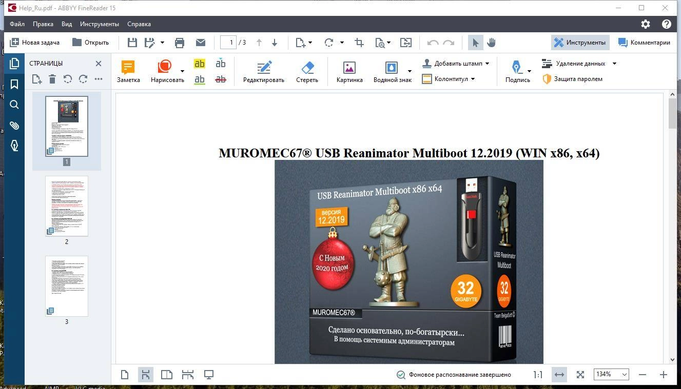Open more page options ellipsis
This screenshot has width=681, height=389.
pos(99,79)
